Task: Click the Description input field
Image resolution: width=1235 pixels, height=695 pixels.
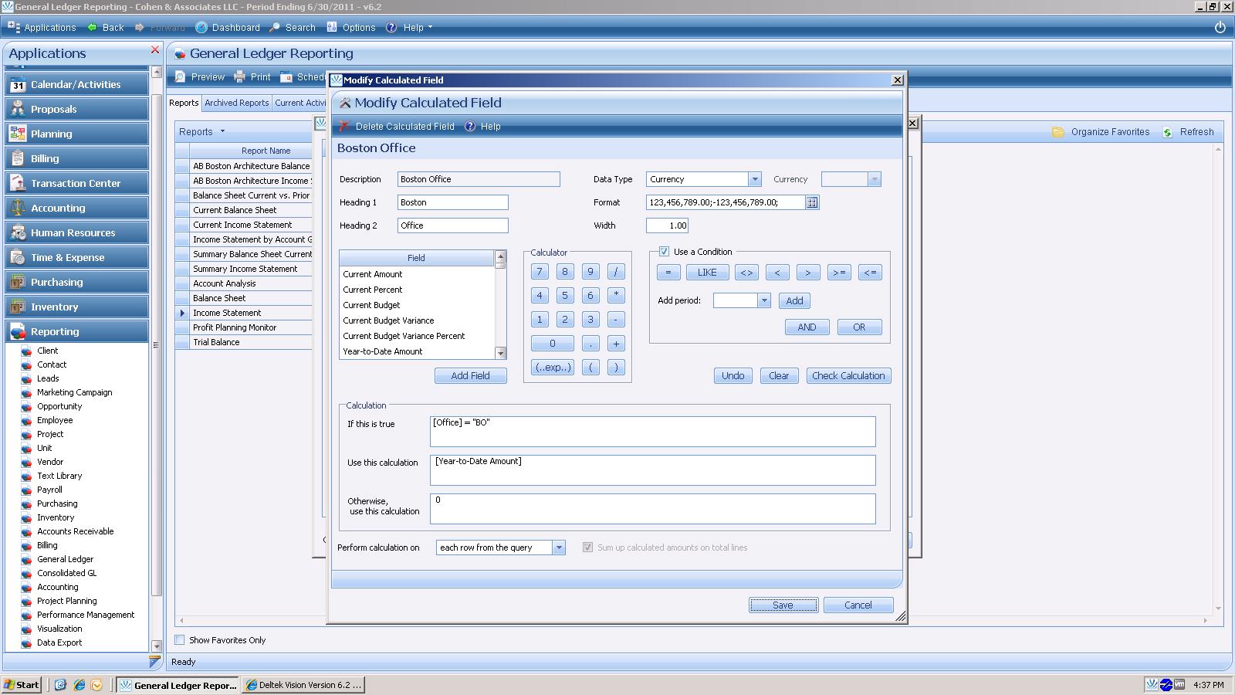Action: pyautogui.click(x=479, y=179)
